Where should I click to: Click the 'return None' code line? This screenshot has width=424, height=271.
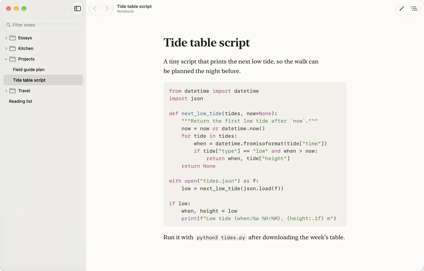point(198,166)
